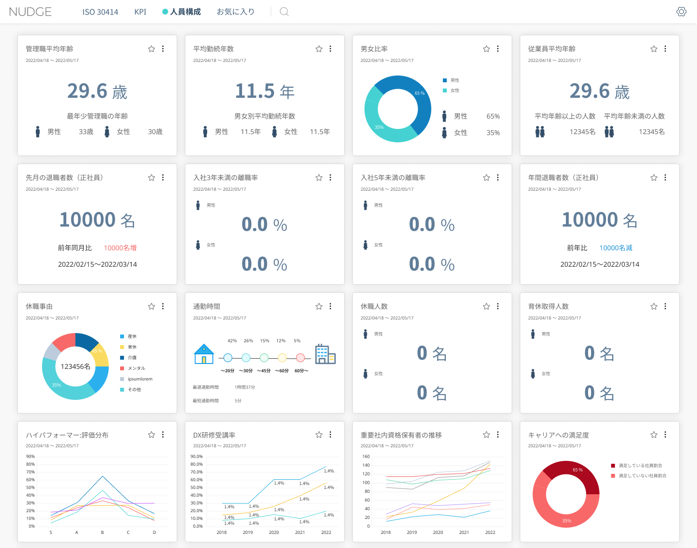Click 満足している社員割合 legend swatch

613,466
